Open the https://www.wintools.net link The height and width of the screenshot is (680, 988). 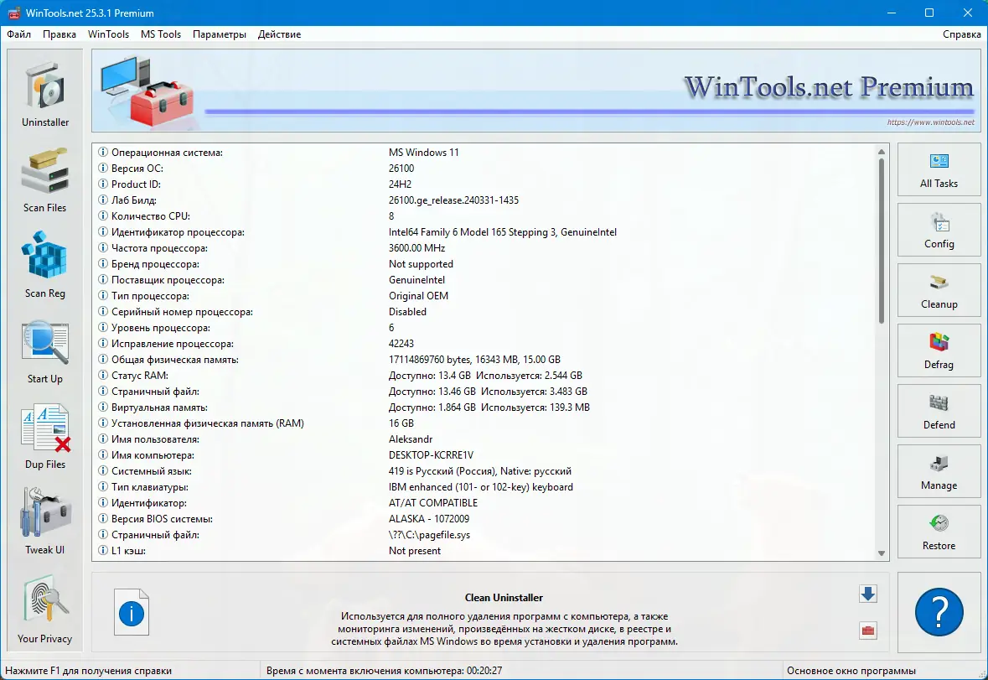tap(931, 122)
